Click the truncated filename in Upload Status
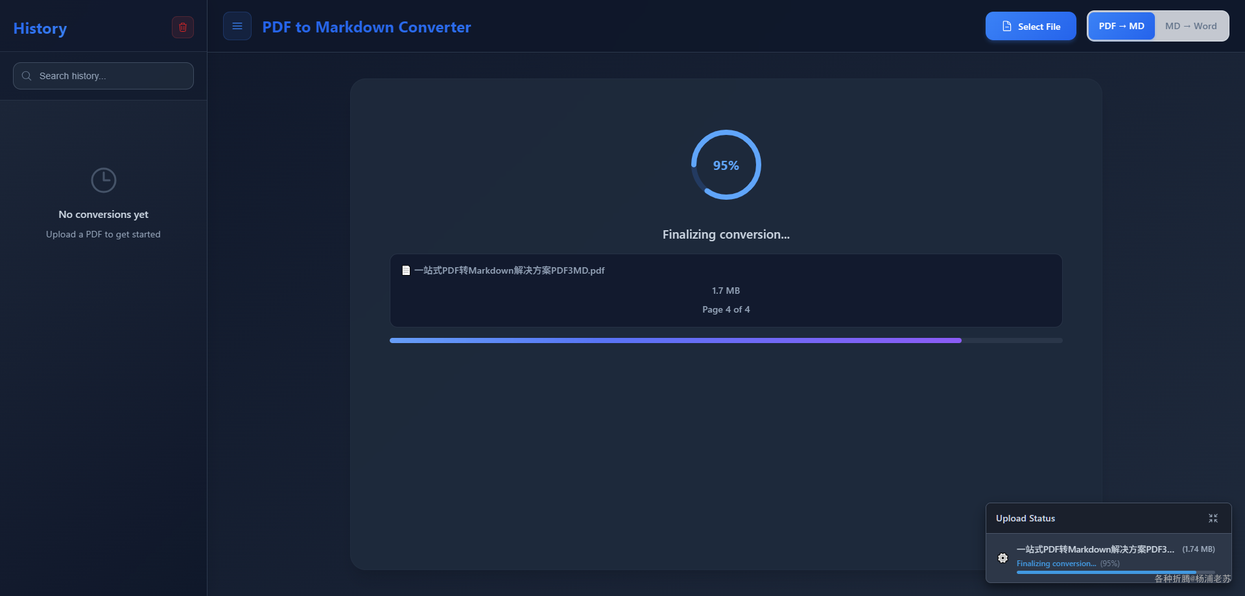 point(1095,549)
